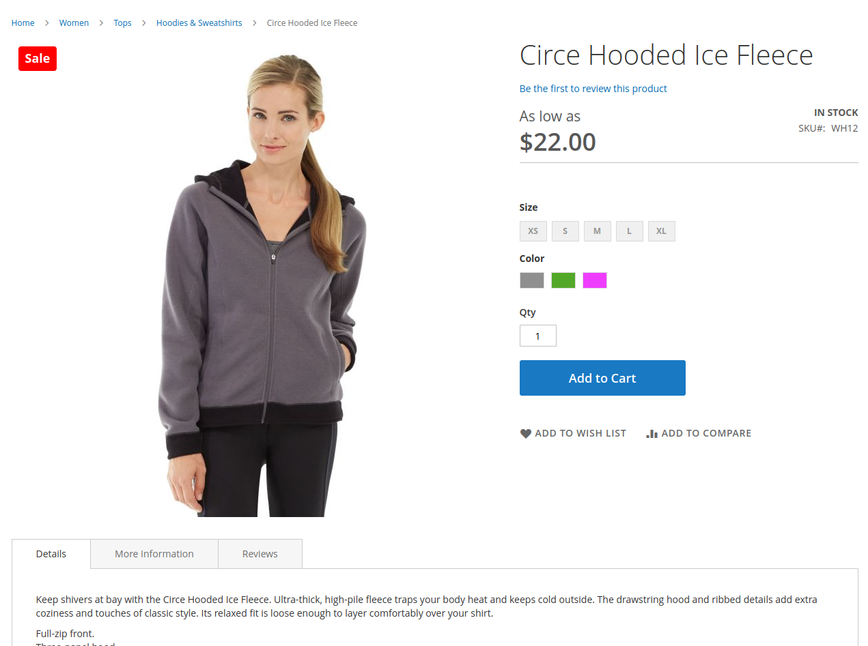Screen dimensions: 868x646
Task: Click the heart icon for wish list
Action: click(525, 433)
